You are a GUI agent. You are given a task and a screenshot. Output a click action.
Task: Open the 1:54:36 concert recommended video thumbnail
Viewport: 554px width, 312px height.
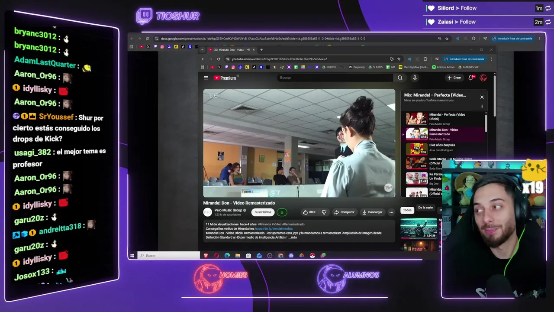(x=419, y=228)
